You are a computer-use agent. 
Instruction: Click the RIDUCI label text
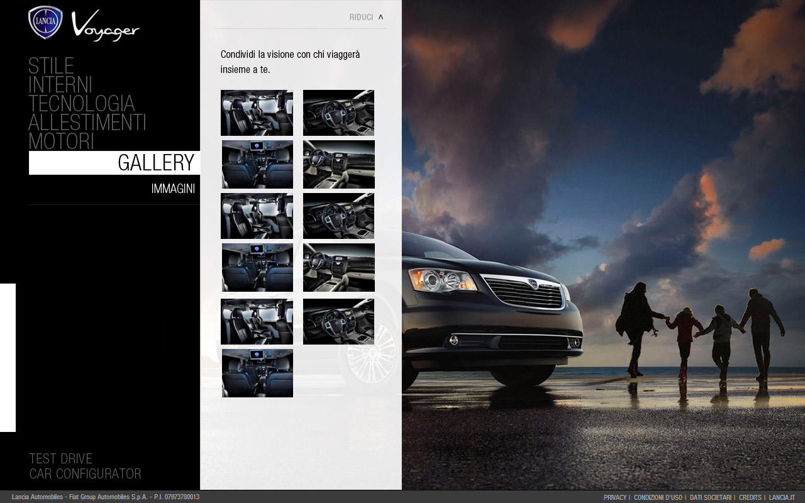pyautogui.click(x=361, y=17)
